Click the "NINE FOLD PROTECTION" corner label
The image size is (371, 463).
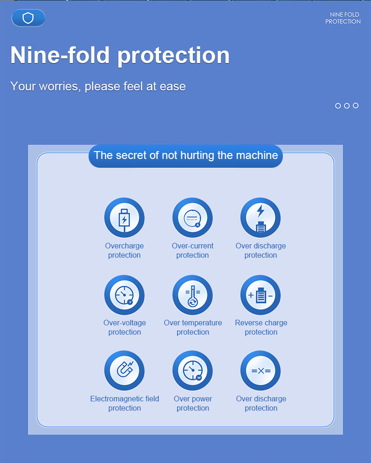[343, 18]
